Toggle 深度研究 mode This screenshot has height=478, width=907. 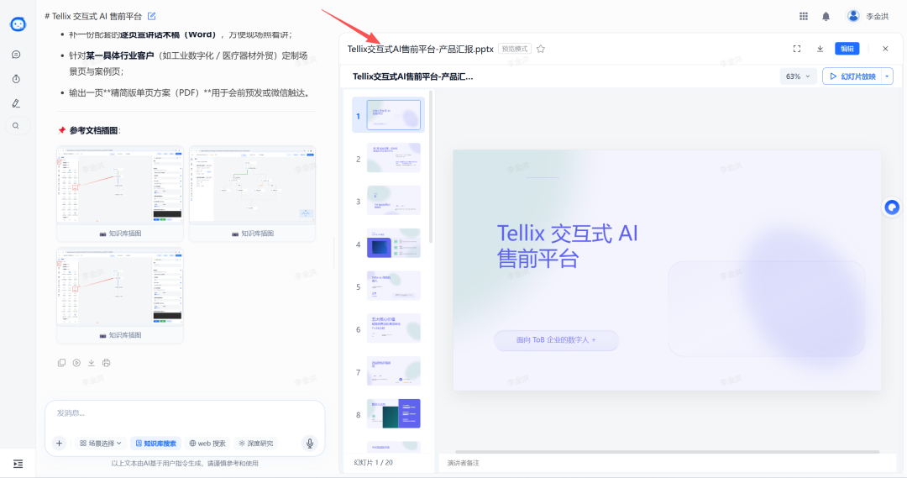(x=255, y=444)
